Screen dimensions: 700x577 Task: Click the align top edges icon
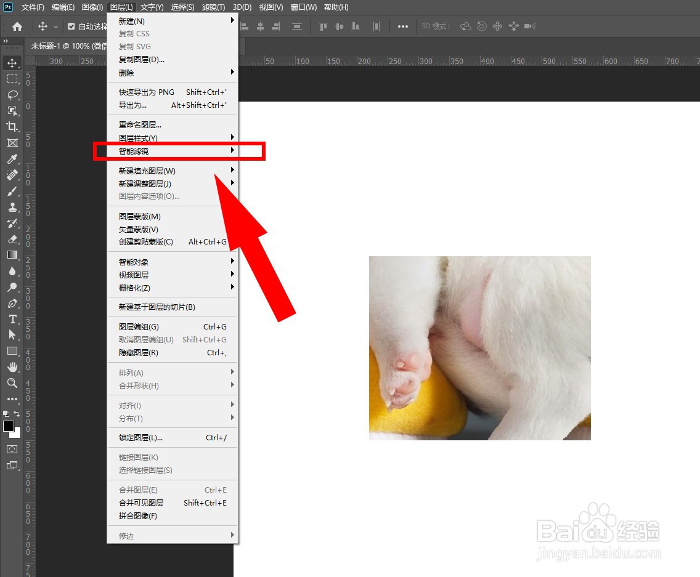click(x=324, y=26)
